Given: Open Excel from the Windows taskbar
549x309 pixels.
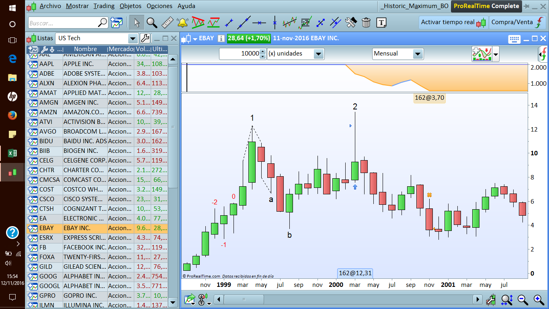Looking at the screenshot, I should tap(12, 153).
